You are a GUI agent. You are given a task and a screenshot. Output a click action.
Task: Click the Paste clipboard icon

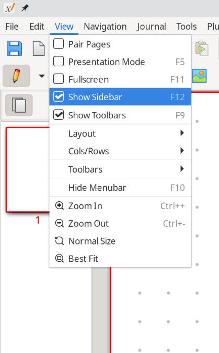pyautogui.click(x=202, y=48)
